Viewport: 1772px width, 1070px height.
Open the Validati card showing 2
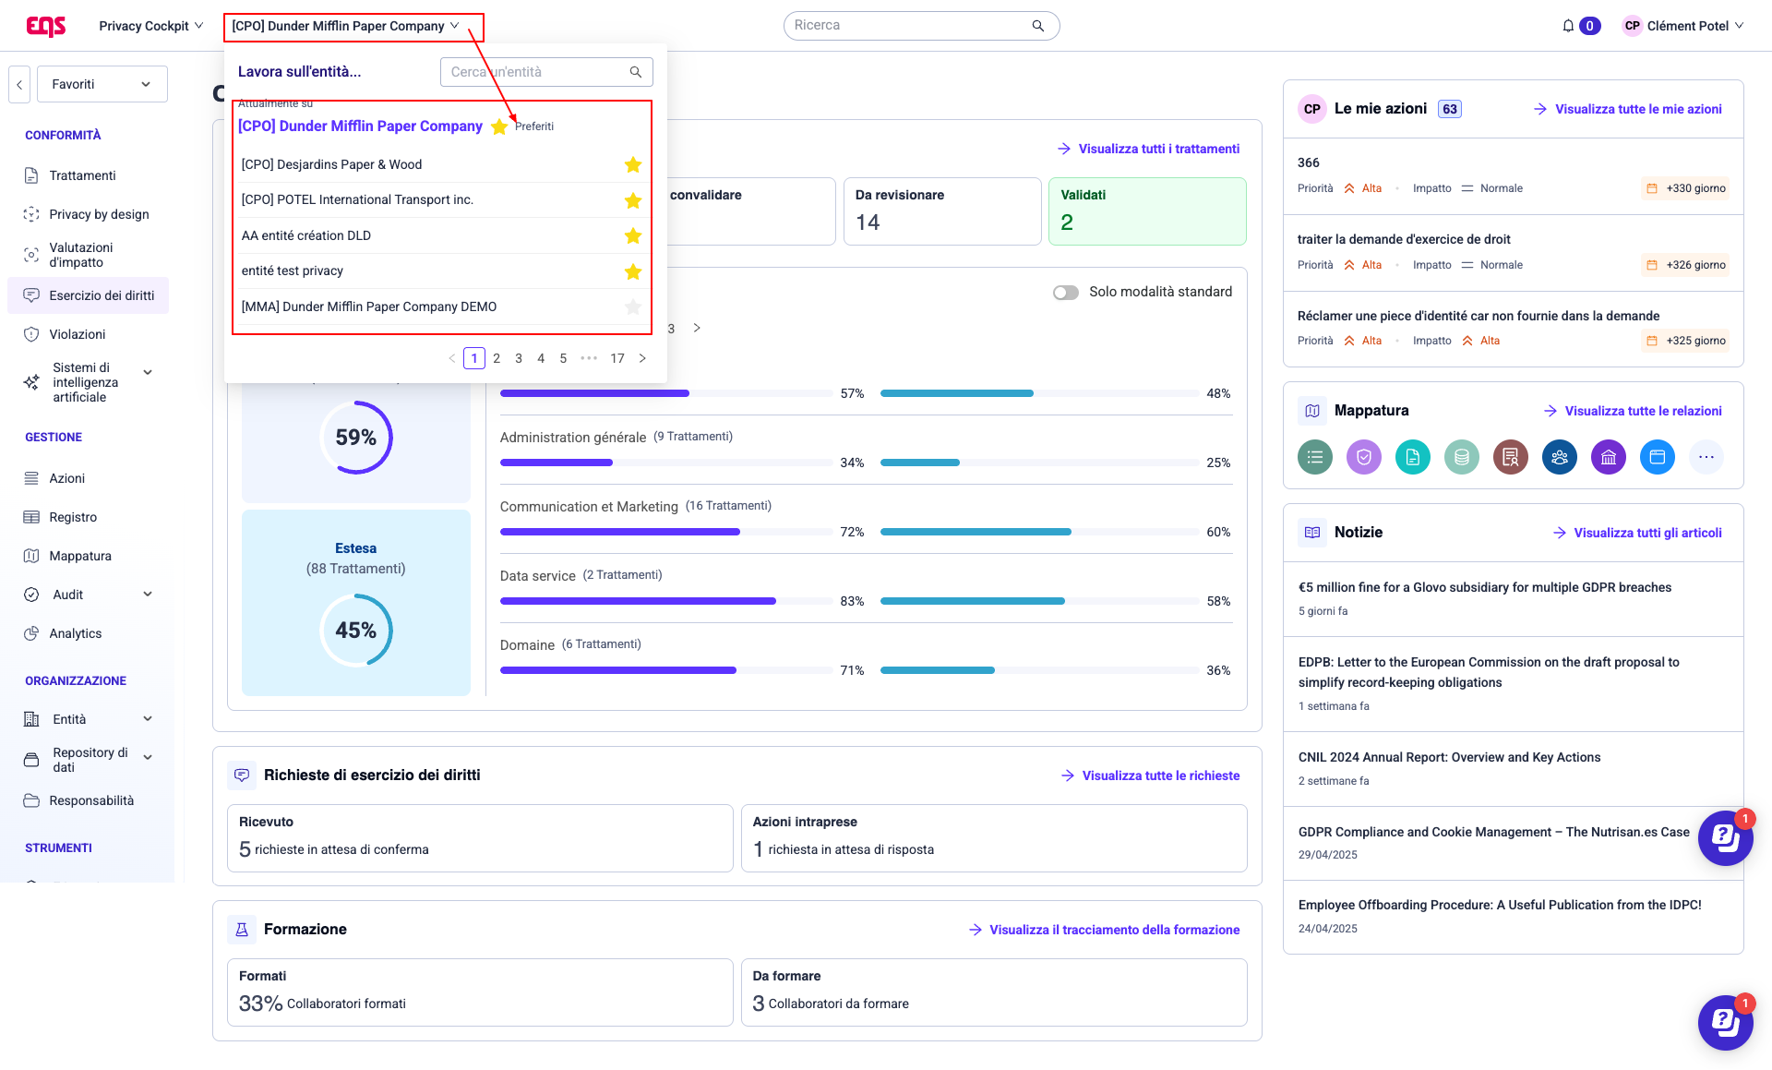click(1147, 211)
